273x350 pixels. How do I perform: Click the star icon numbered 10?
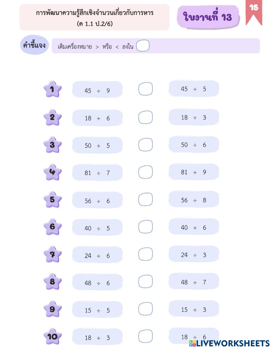pyautogui.click(x=52, y=337)
